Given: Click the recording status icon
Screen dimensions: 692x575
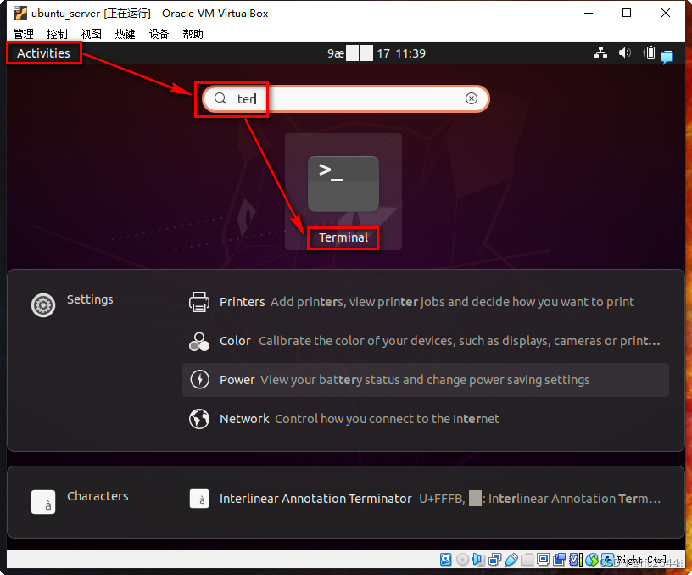Looking at the screenshot, I should pos(559,560).
